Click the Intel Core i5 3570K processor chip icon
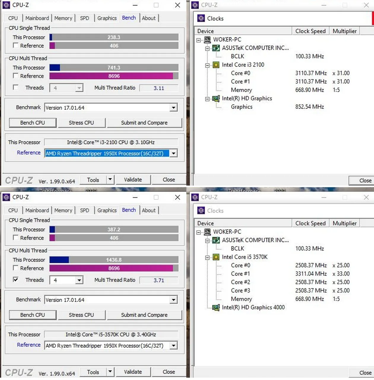The image size is (374, 380). [216, 257]
